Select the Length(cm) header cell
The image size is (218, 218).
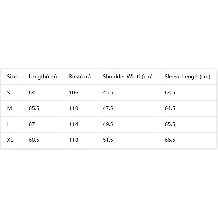pyautogui.click(x=43, y=77)
